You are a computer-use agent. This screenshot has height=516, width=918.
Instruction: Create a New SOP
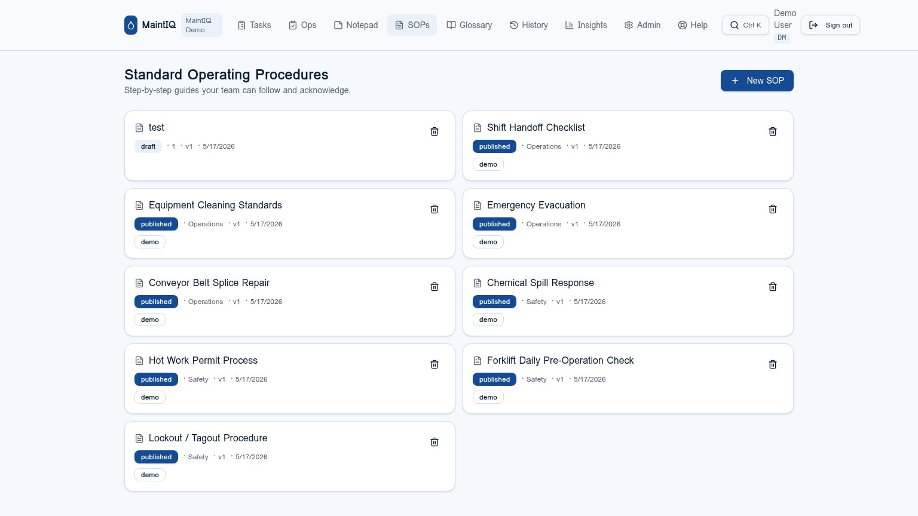757,81
